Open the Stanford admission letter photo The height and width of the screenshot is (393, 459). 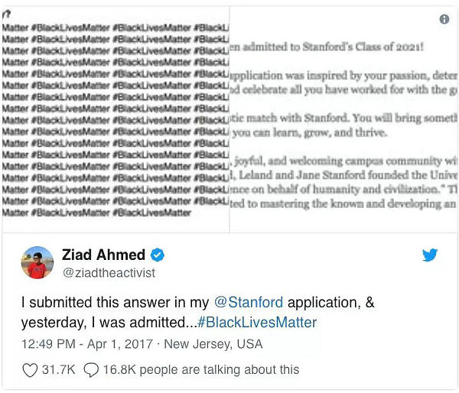[343, 119]
